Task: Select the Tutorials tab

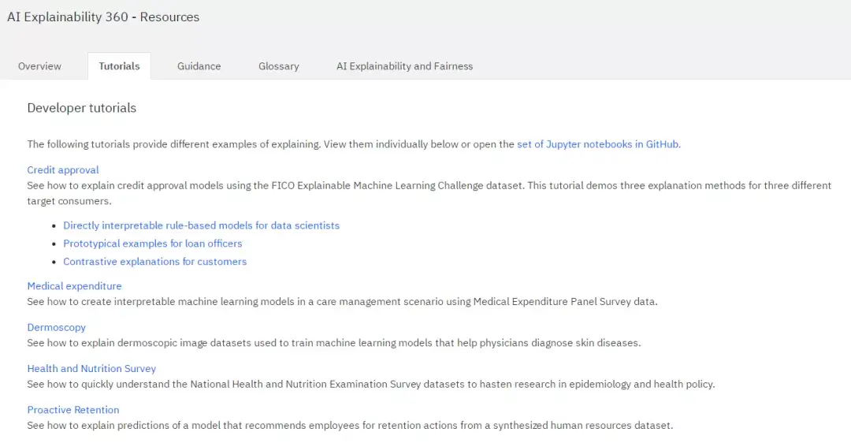Action: (x=119, y=66)
